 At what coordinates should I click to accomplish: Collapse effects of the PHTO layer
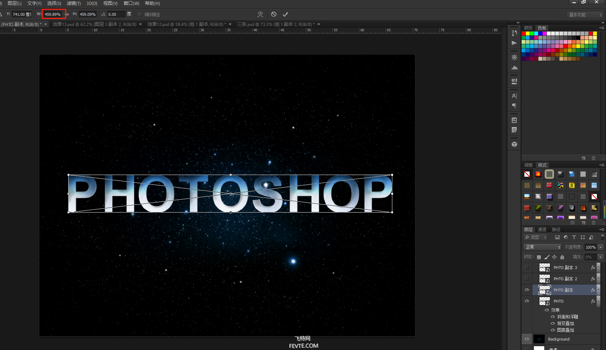pos(598,301)
